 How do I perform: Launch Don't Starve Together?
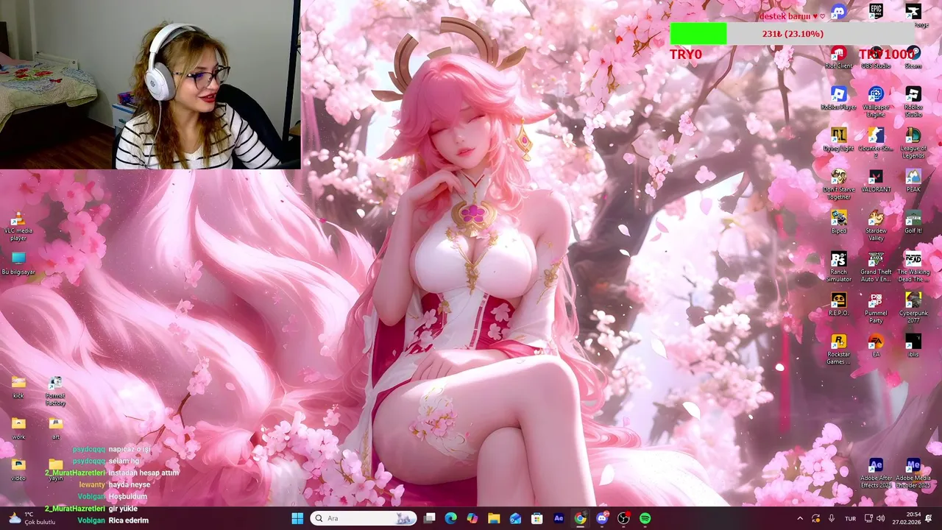tap(838, 185)
